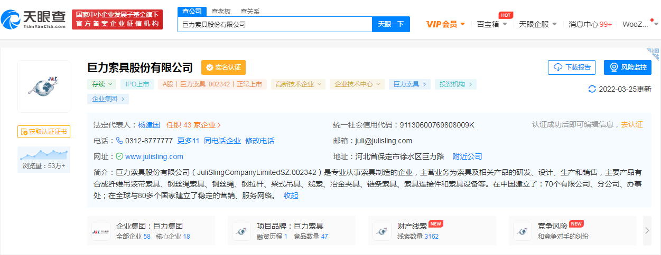Click 修改电话 link
The height and width of the screenshot is (255, 661).
(x=260, y=141)
